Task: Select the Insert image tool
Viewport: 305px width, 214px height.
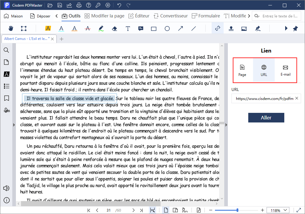Action: 244,29
